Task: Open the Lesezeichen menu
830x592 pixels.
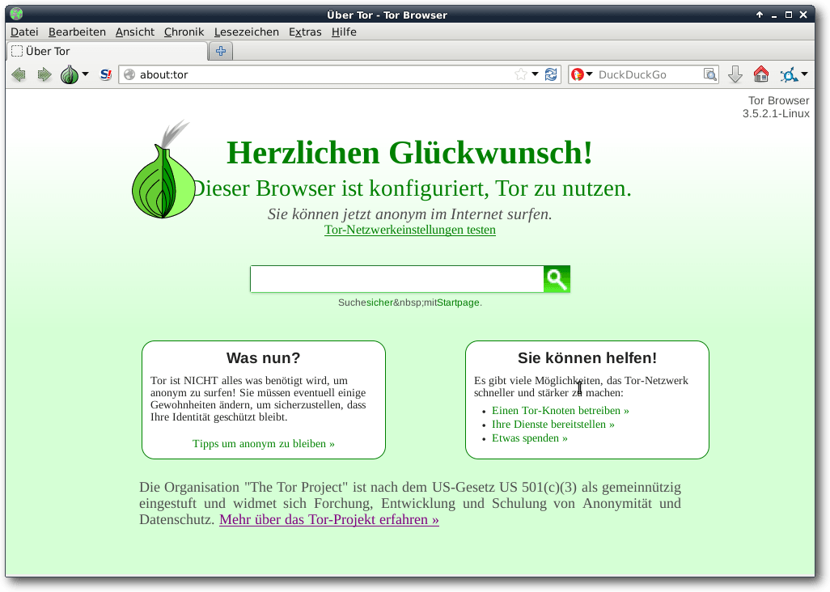Action: point(246,32)
